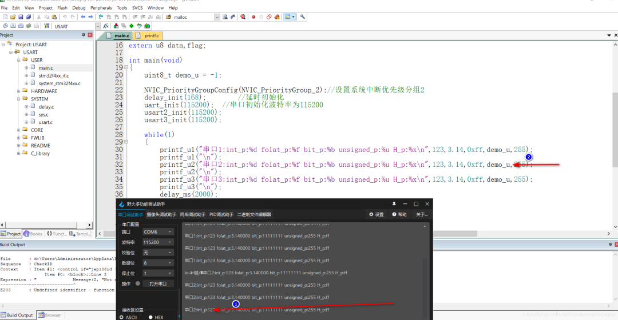The width and height of the screenshot is (618, 320).
Task: Navigate forward with the blue right arrow
Action: (90, 17)
